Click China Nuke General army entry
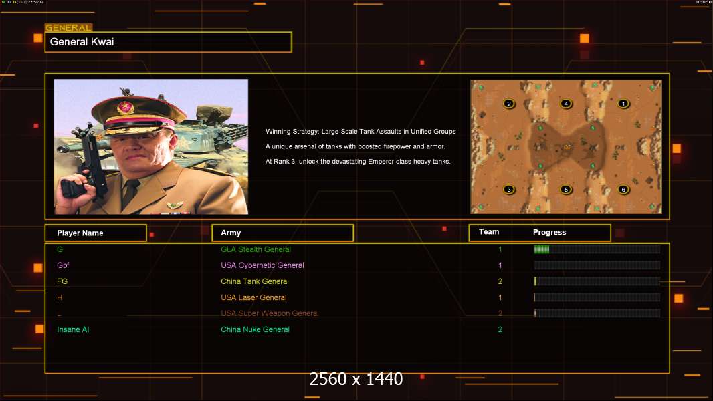713x401 pixels. [255, 329]
